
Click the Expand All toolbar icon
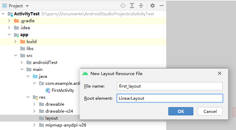coord(132,6)
